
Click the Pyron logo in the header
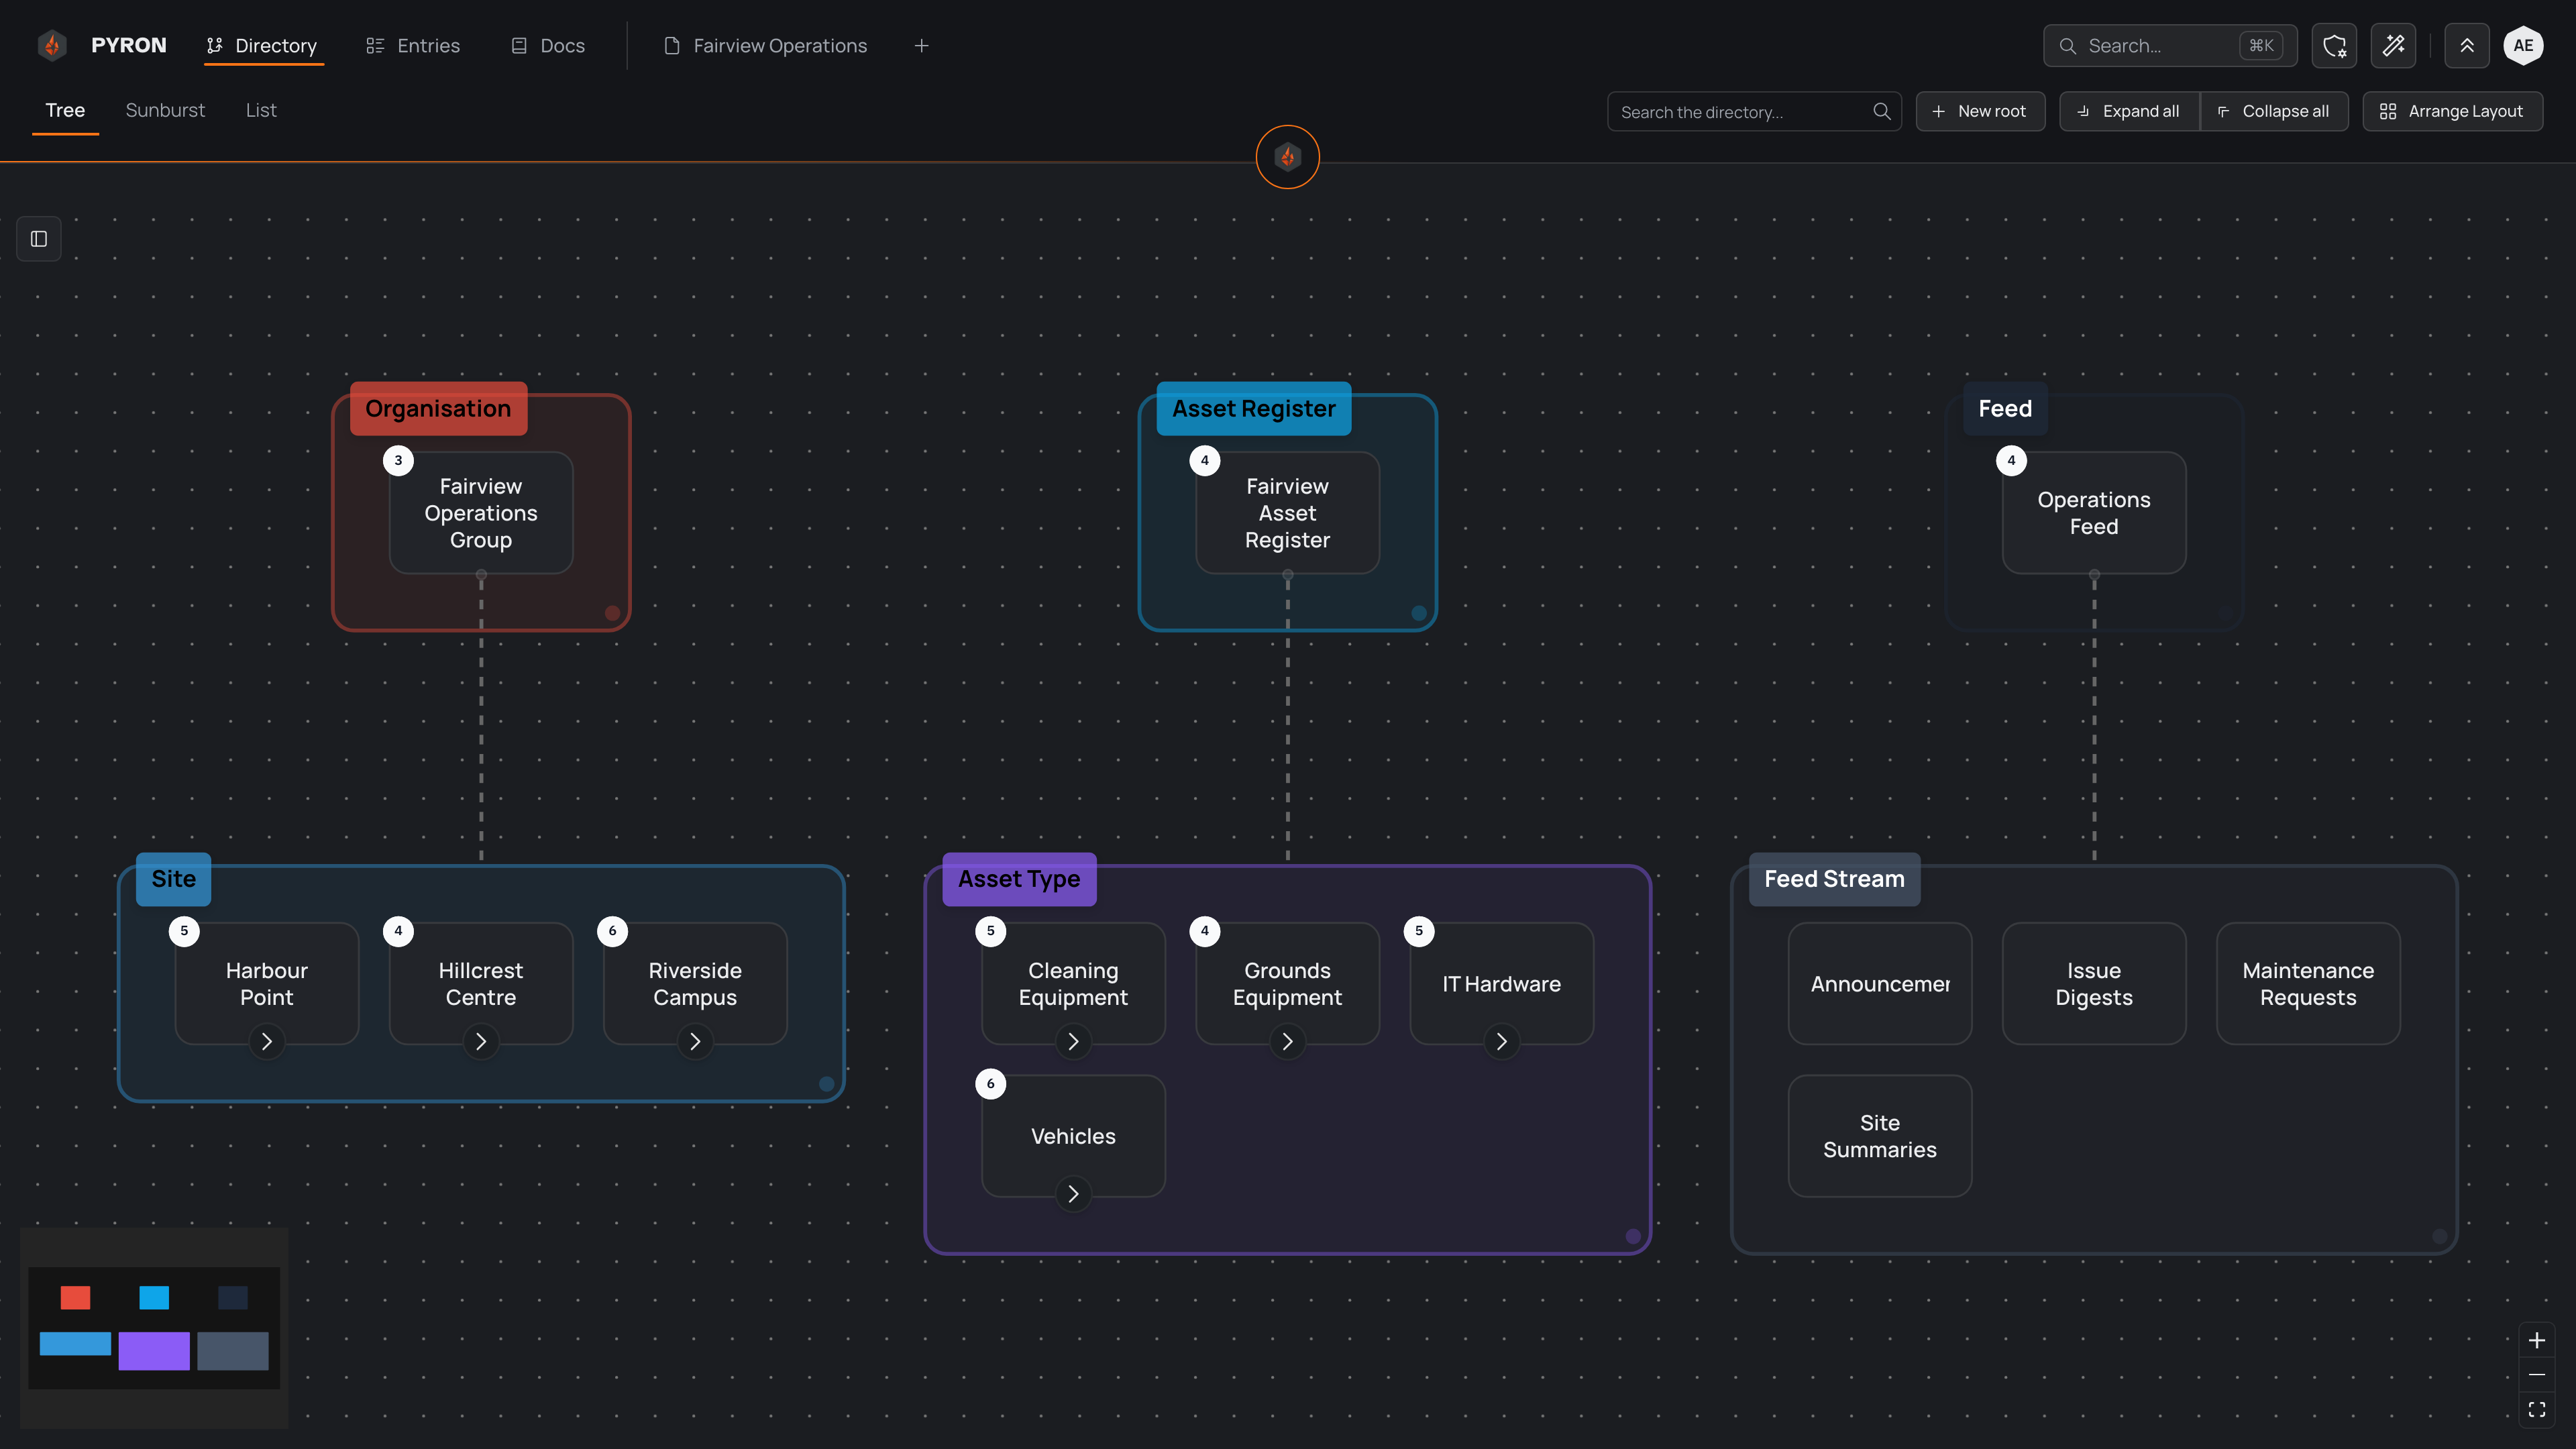click(x=52, y=45)
